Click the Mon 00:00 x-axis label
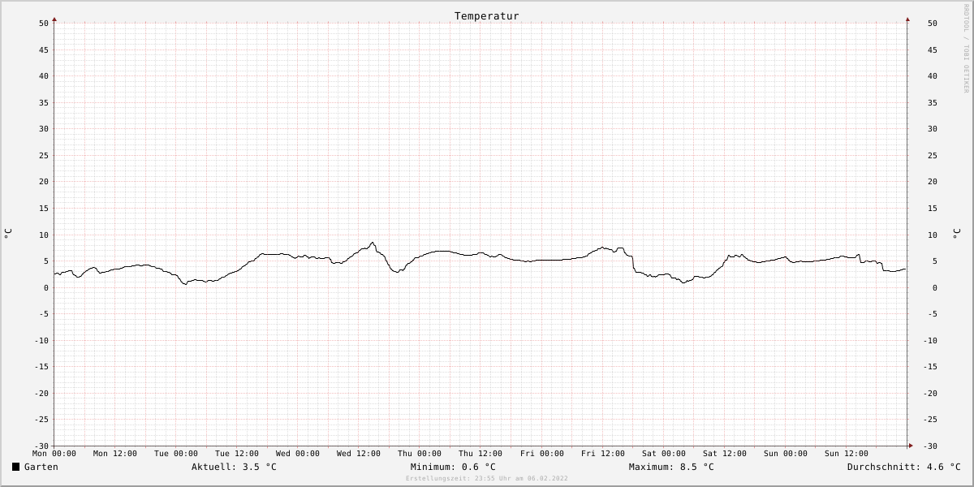This screenshot has height=487, width=974. coord(54,453)
